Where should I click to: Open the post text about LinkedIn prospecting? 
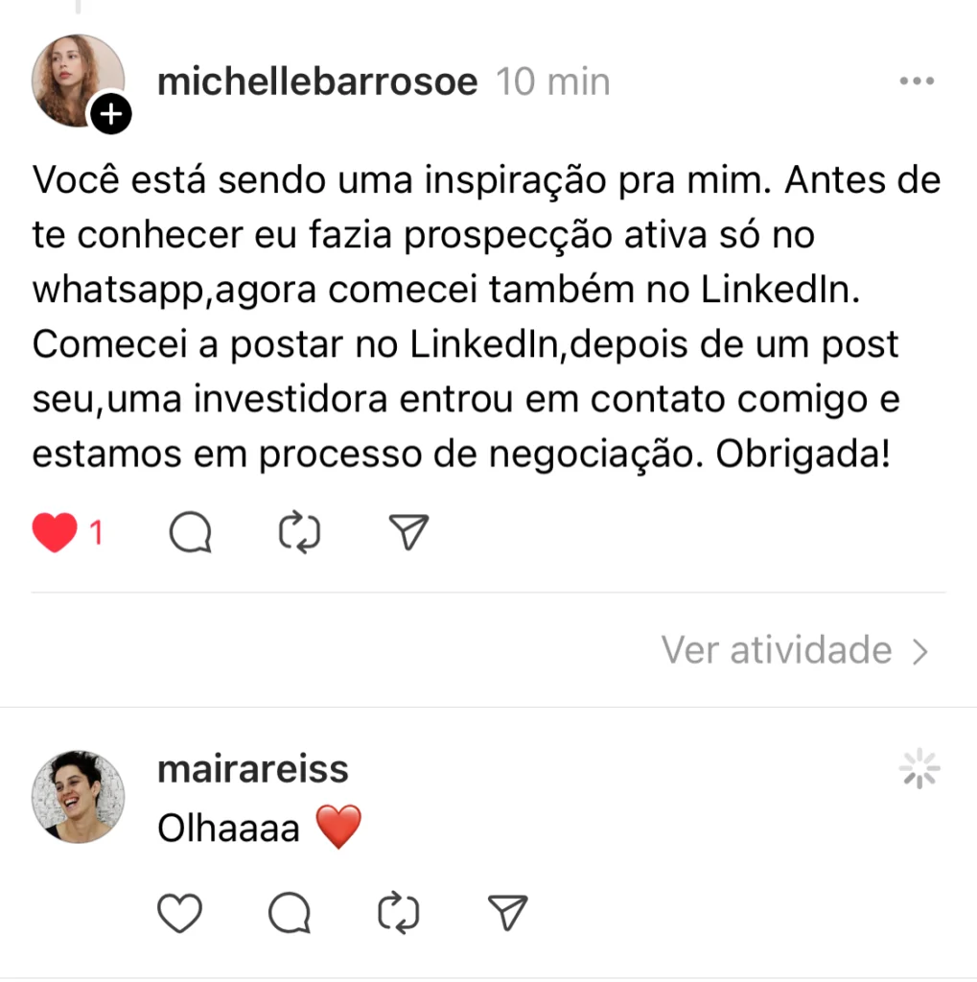tap(486, 316)
